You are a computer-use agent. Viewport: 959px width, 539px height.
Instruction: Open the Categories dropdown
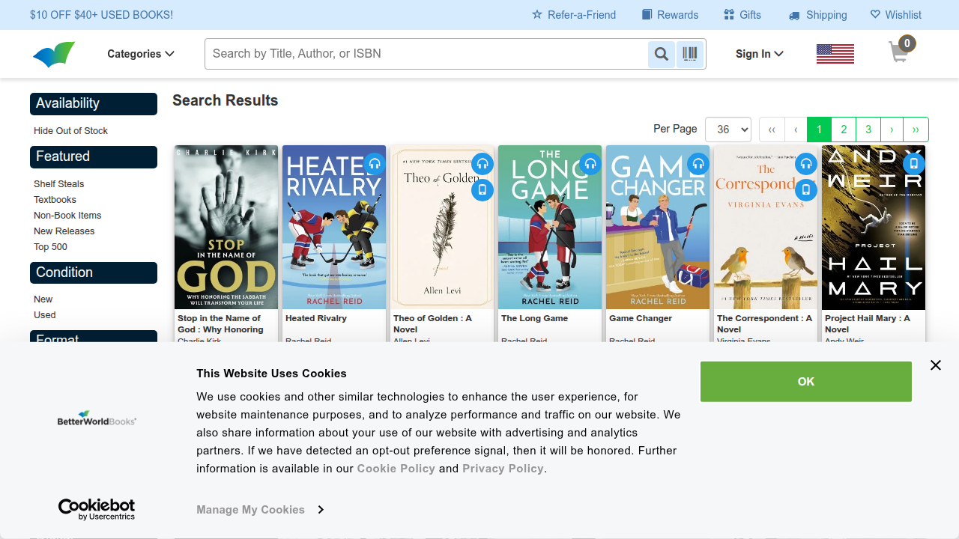point(141,54)
